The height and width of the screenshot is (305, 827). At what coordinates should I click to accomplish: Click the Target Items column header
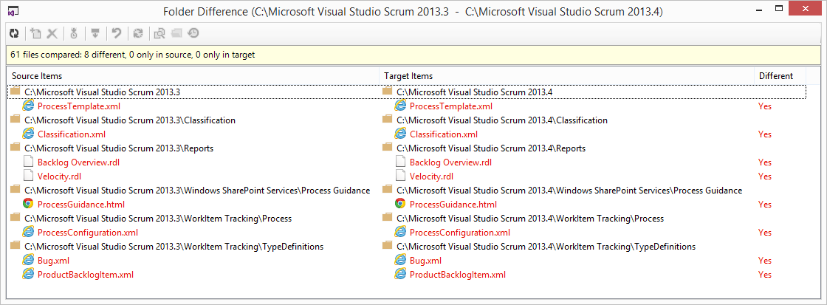pos(408,76)
